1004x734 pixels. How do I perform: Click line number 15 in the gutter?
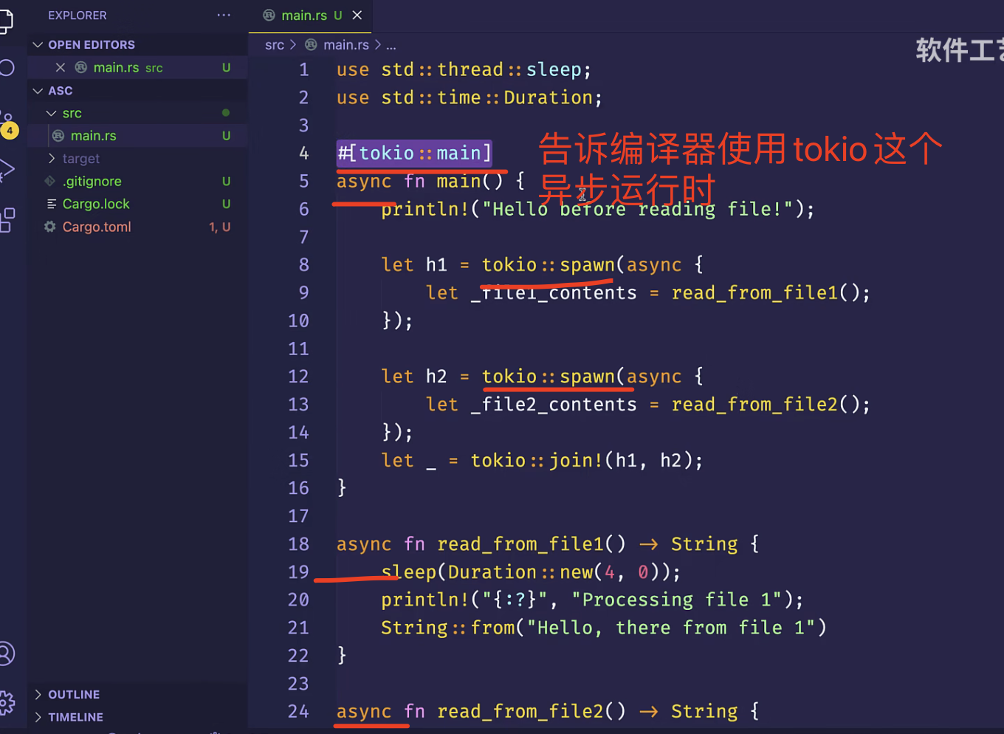298,461
